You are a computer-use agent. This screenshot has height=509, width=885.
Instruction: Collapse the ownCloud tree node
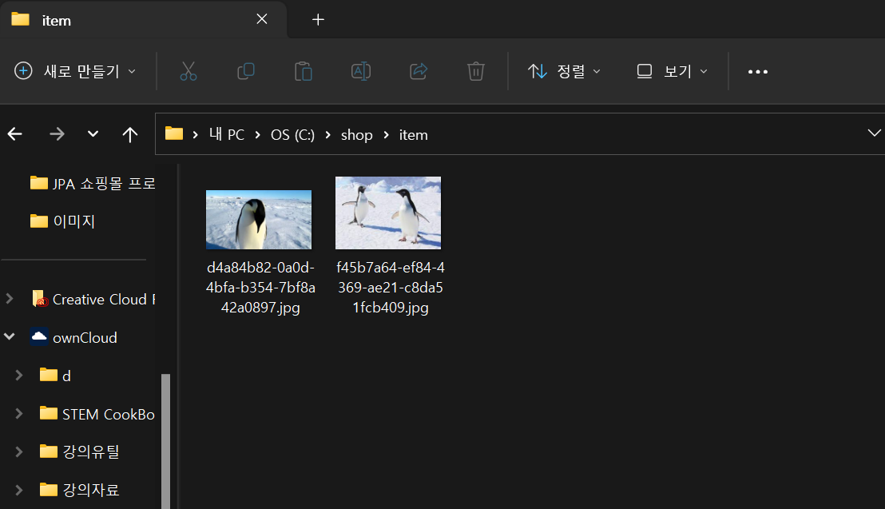click(x=10, y=336)
